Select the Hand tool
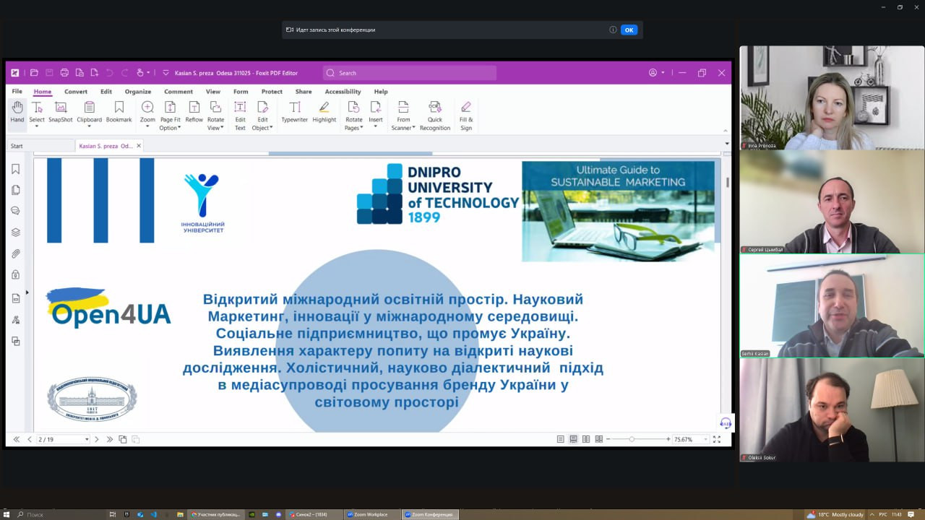 click(17, 112)
